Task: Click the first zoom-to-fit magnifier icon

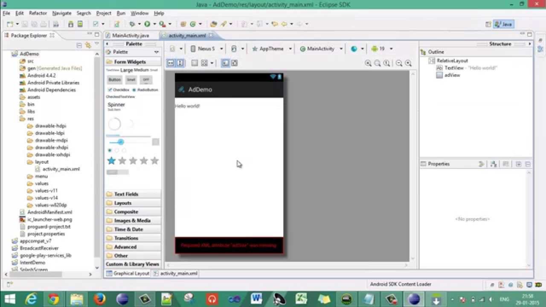Action: pyautogui.click(x=368, y=63)
